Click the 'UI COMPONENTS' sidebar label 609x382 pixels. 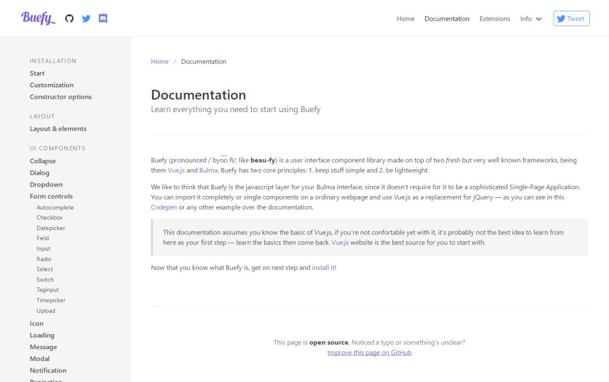[58, 148]
